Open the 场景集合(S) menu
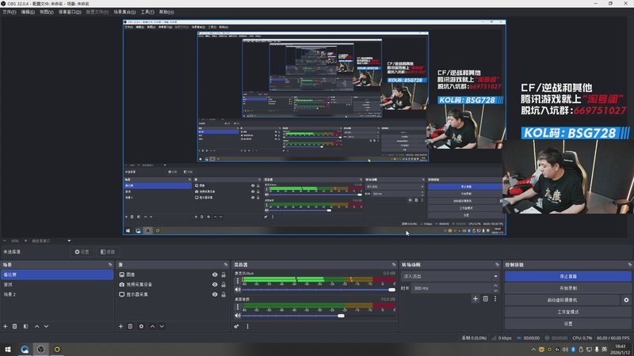Image resolution: width=634 pixels, height=356 pixels. [x=124, y=12]
